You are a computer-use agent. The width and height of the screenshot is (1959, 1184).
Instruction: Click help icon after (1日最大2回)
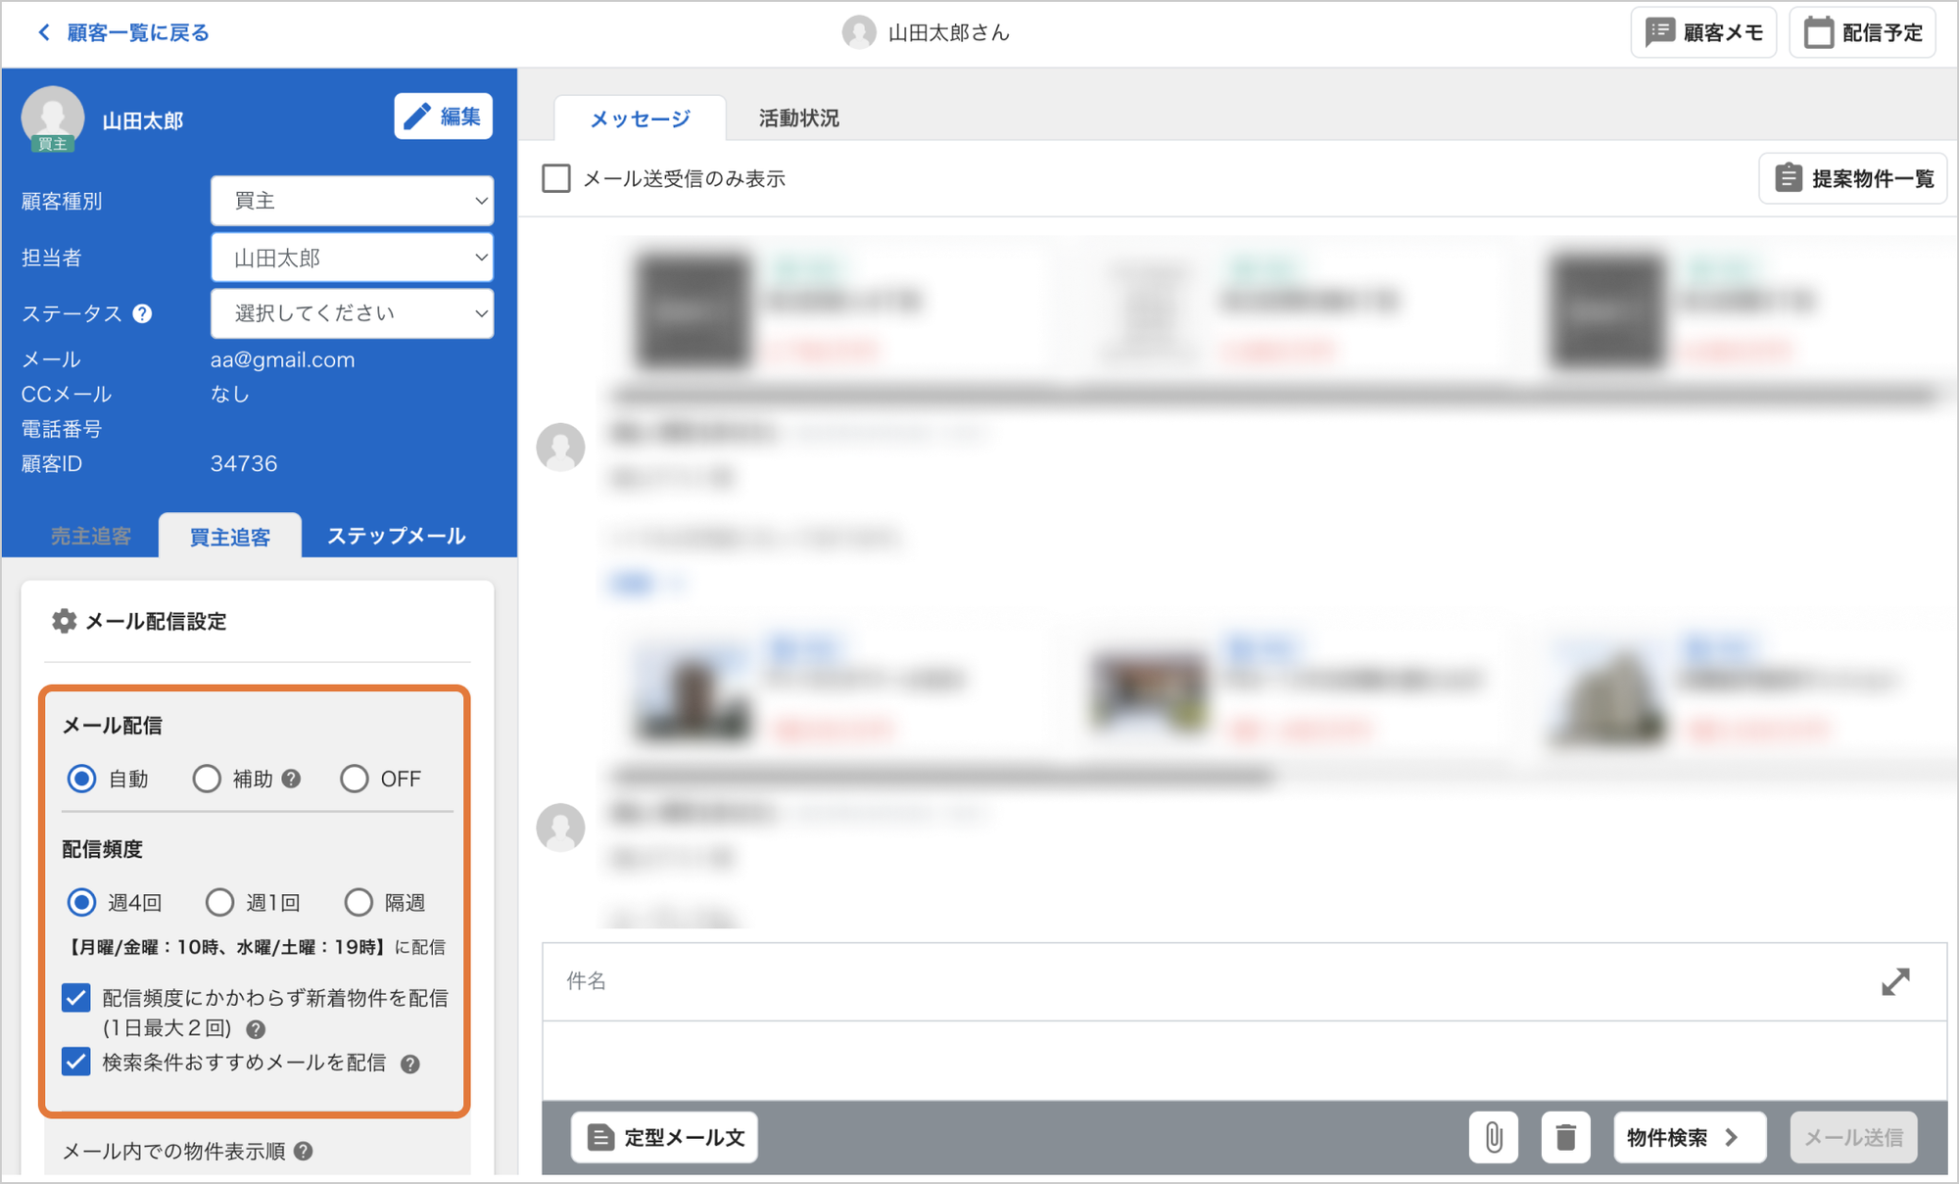click(256, 1029)
